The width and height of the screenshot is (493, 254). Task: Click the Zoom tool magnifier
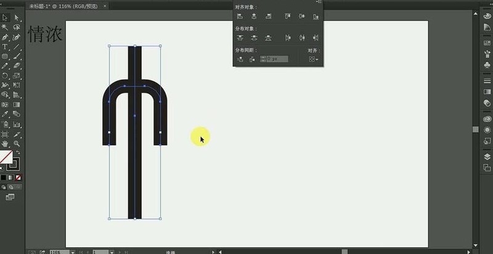coord(17,144)
